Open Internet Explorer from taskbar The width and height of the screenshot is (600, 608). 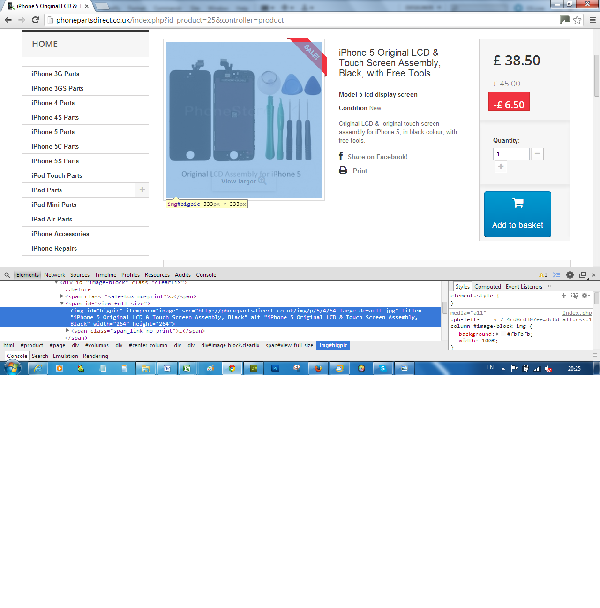coord(38,368)
